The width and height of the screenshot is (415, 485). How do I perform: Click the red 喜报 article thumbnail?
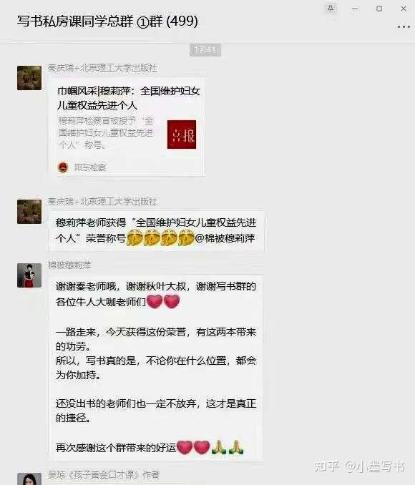pos(182,134)
